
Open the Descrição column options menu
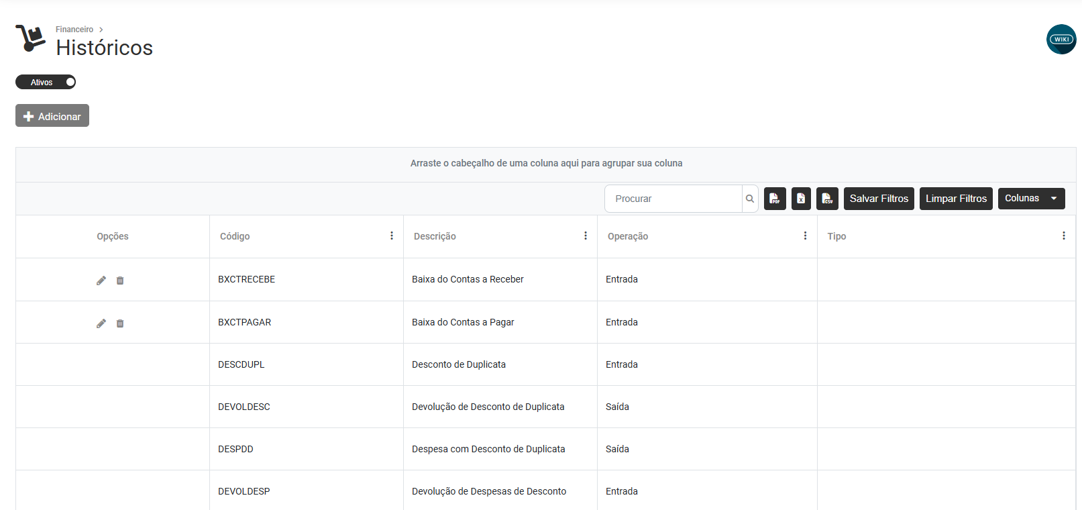click(x=586, y=236)
